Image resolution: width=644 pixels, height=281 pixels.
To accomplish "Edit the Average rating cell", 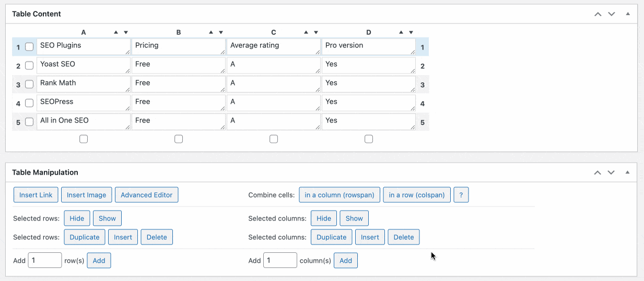I will (x=274, y=46).
